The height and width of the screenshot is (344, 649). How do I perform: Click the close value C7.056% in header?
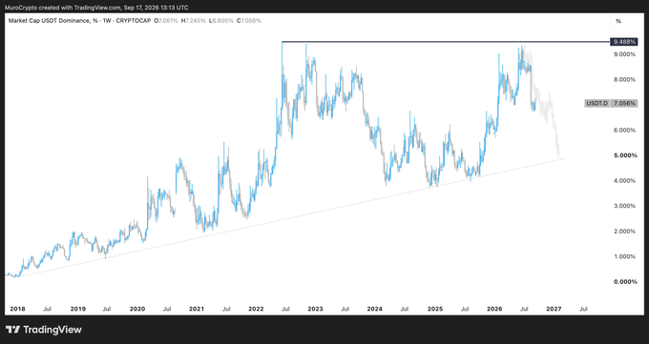[x=249, y=21]
